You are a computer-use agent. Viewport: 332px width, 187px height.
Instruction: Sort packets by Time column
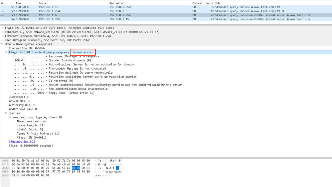(x=27, y=3)
